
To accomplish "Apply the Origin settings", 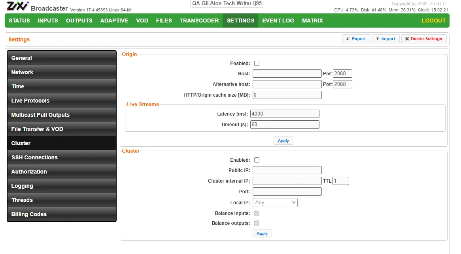I will coord(283,141).
